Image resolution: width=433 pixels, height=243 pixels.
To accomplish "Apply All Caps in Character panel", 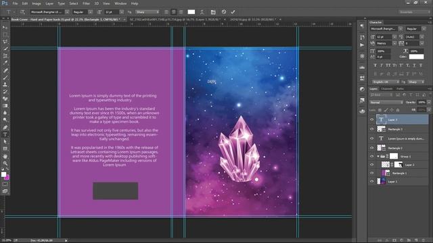I will 388,65.
